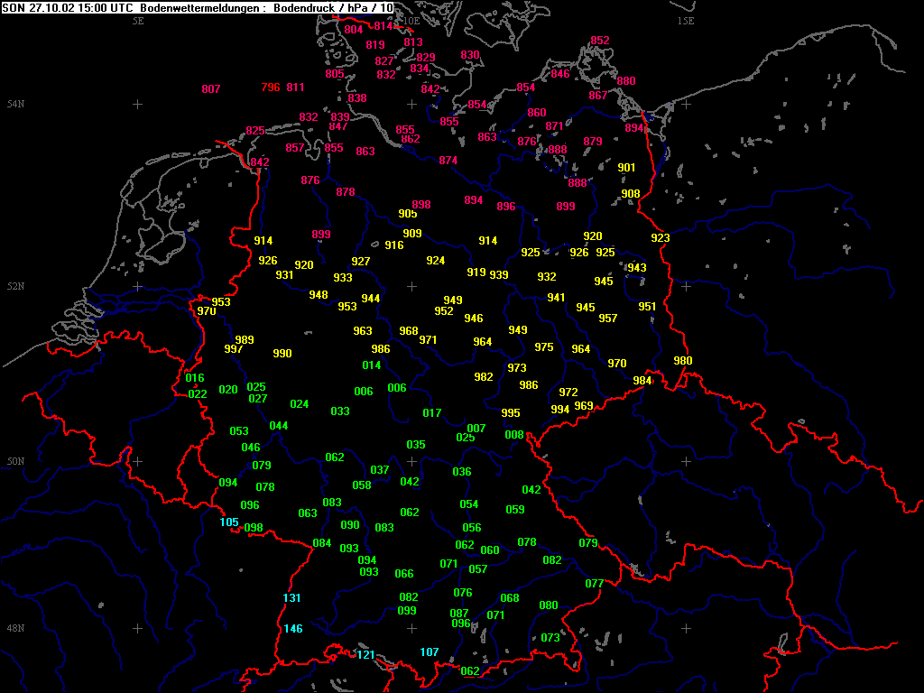Select the pink reading 880 in the northeast
The height and width of the screenshot is (693, 924).
click(x=626, y=80)
